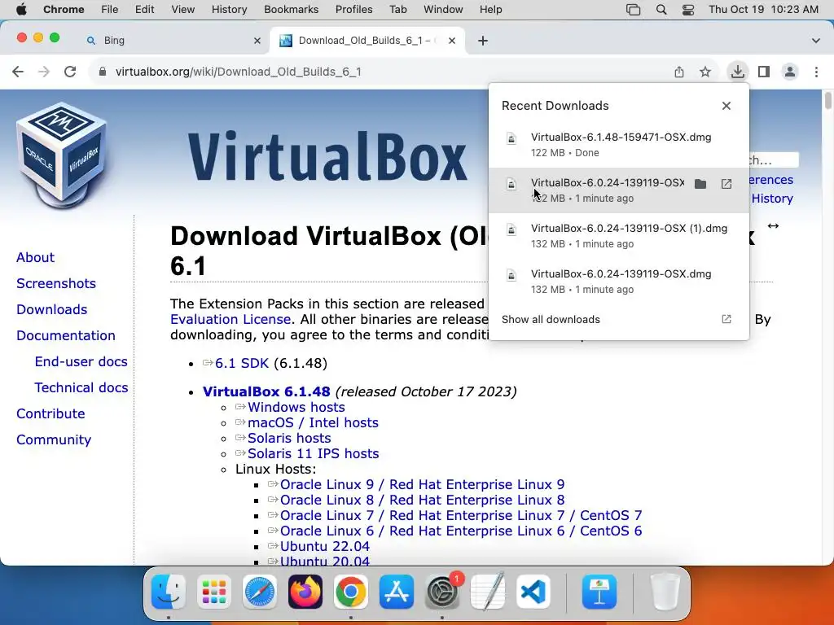Screen dimensions: 834x625
Task: Open the Documentation sidebar link
Action: (66, 335)
